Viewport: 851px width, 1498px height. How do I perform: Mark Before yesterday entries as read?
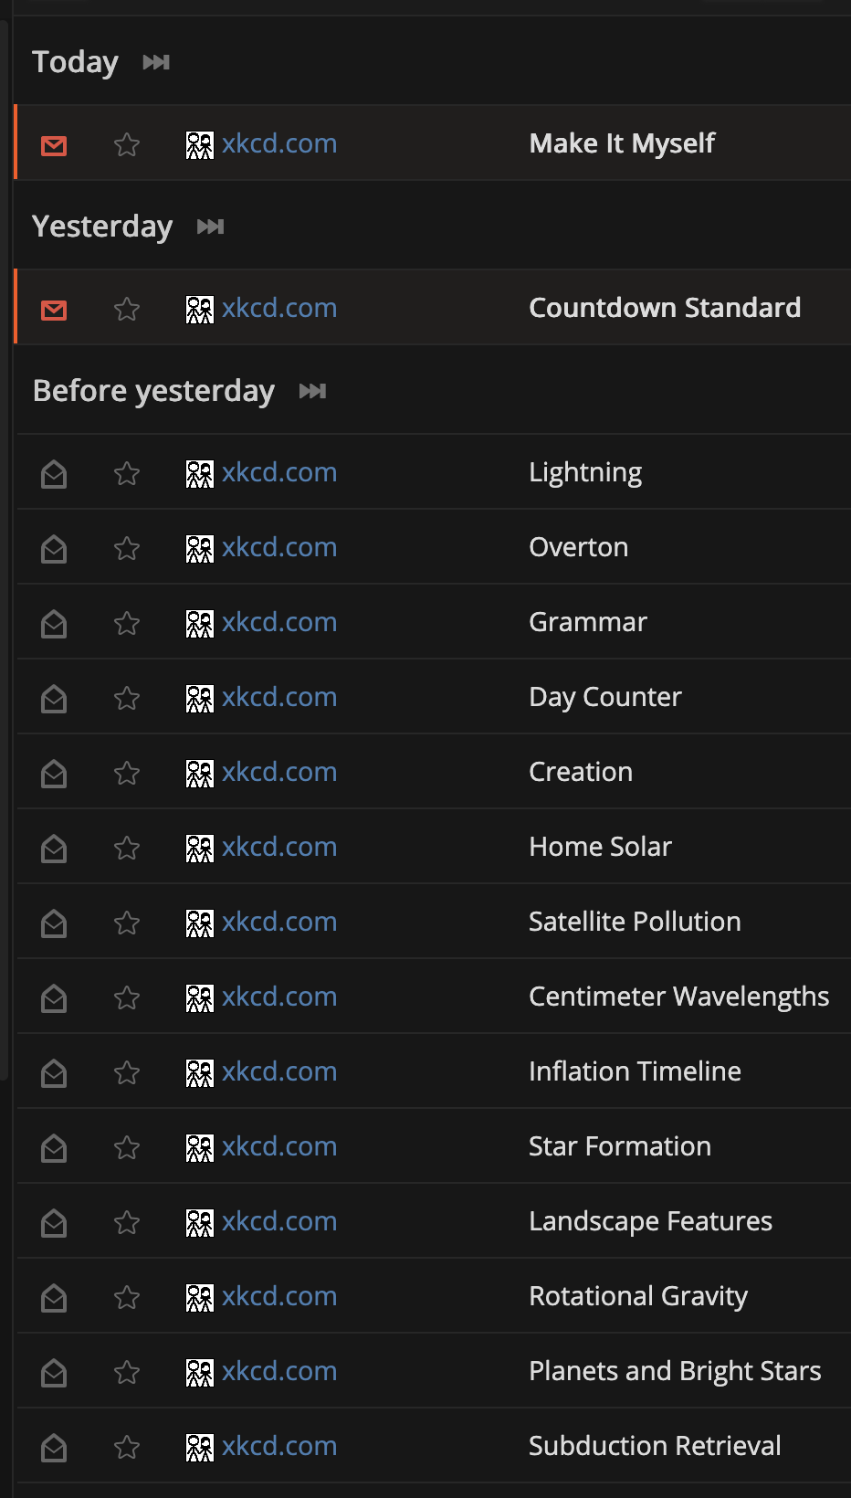(312, 391)
